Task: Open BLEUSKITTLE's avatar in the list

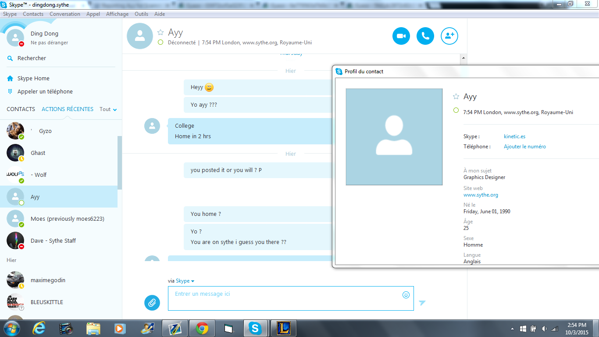Action: point(15,302)
